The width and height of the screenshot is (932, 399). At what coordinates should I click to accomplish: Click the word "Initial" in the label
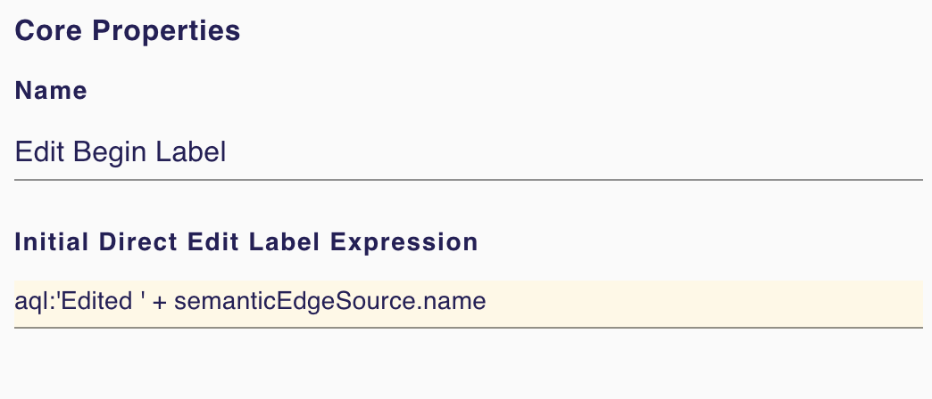(49, 241)
